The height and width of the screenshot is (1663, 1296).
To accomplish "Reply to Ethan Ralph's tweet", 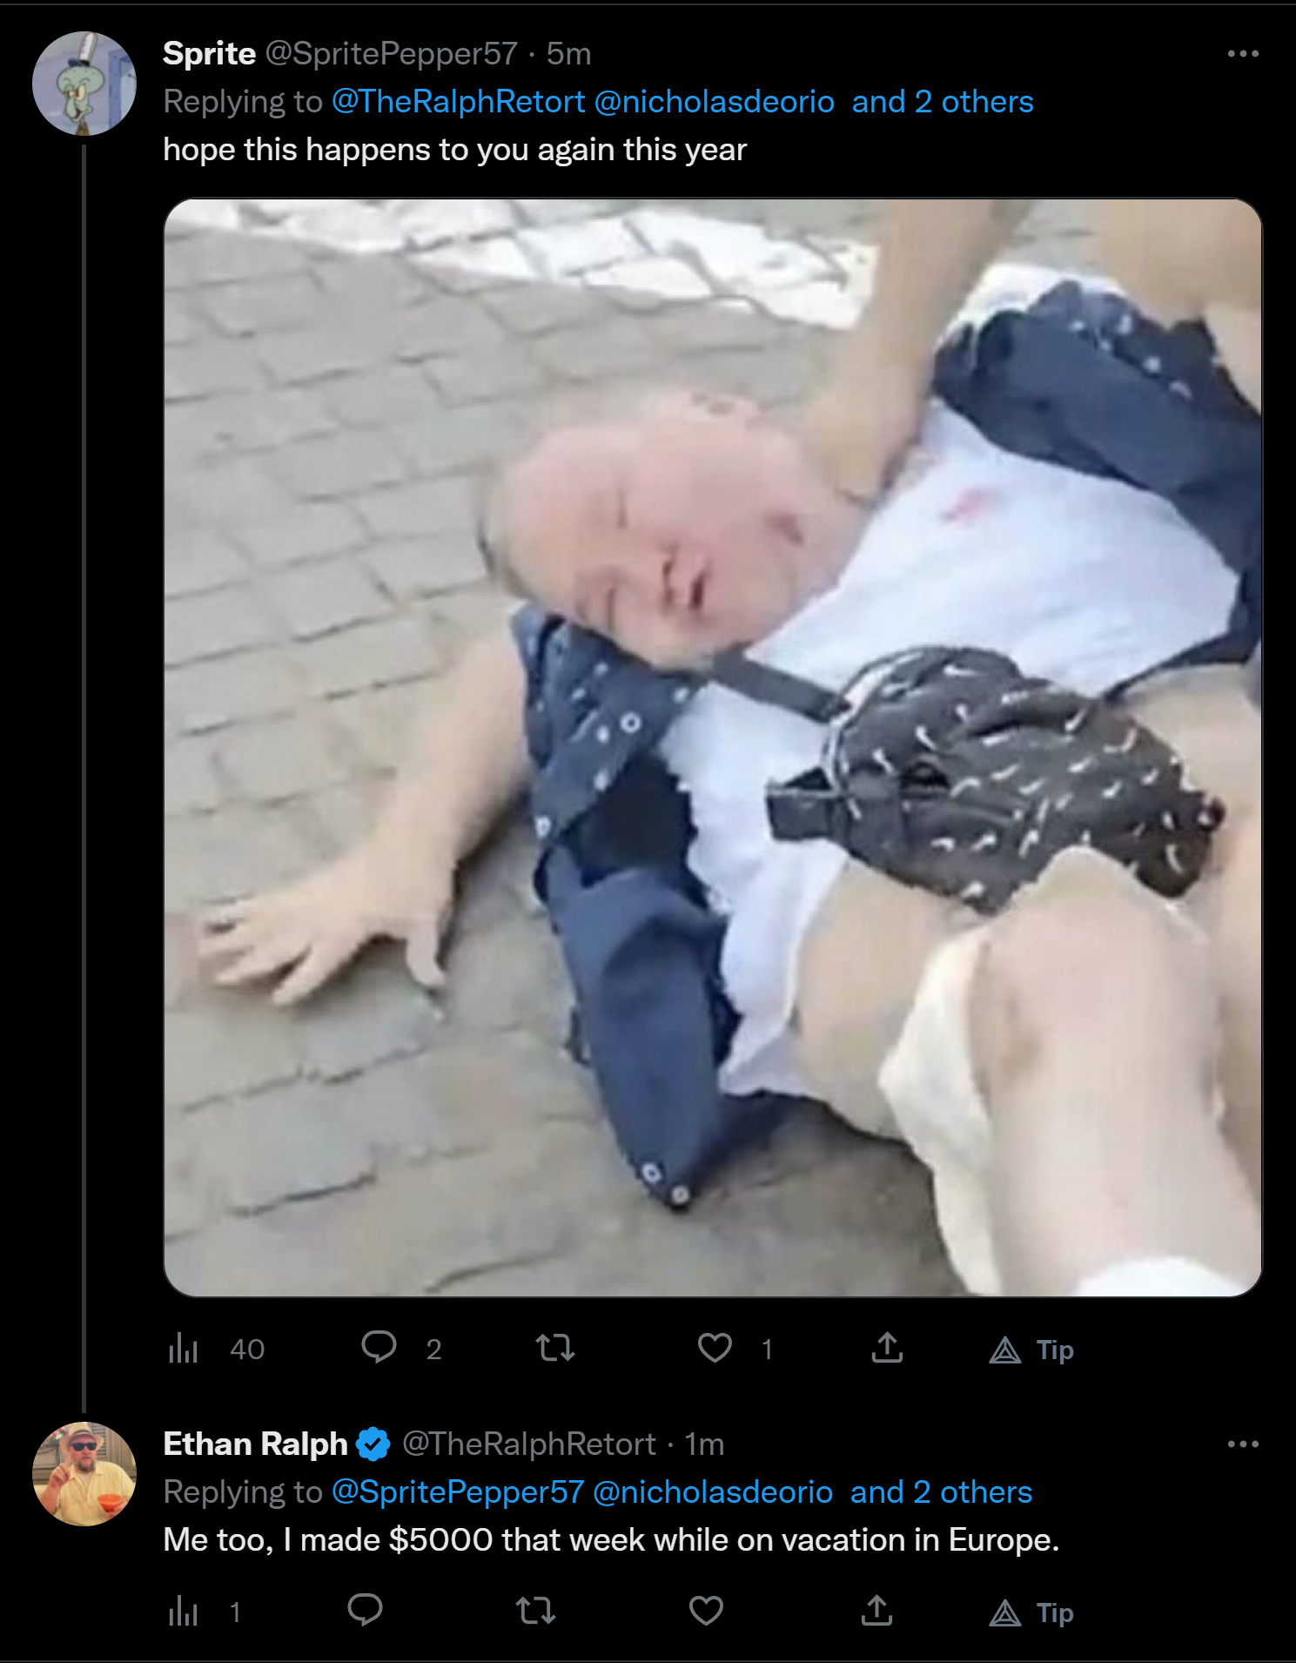I will click(365, 1610).
